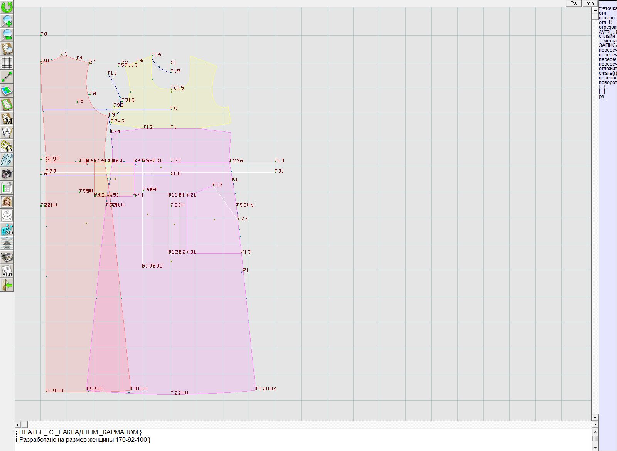The height and width of the screenshot is (451, 617).
Task: Click the green refresh arrow icon
Action: pyautogui.click(x=7, y=7)
